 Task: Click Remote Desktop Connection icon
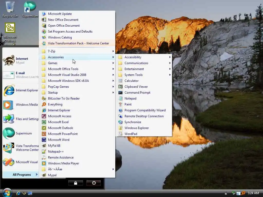[120, 116]
